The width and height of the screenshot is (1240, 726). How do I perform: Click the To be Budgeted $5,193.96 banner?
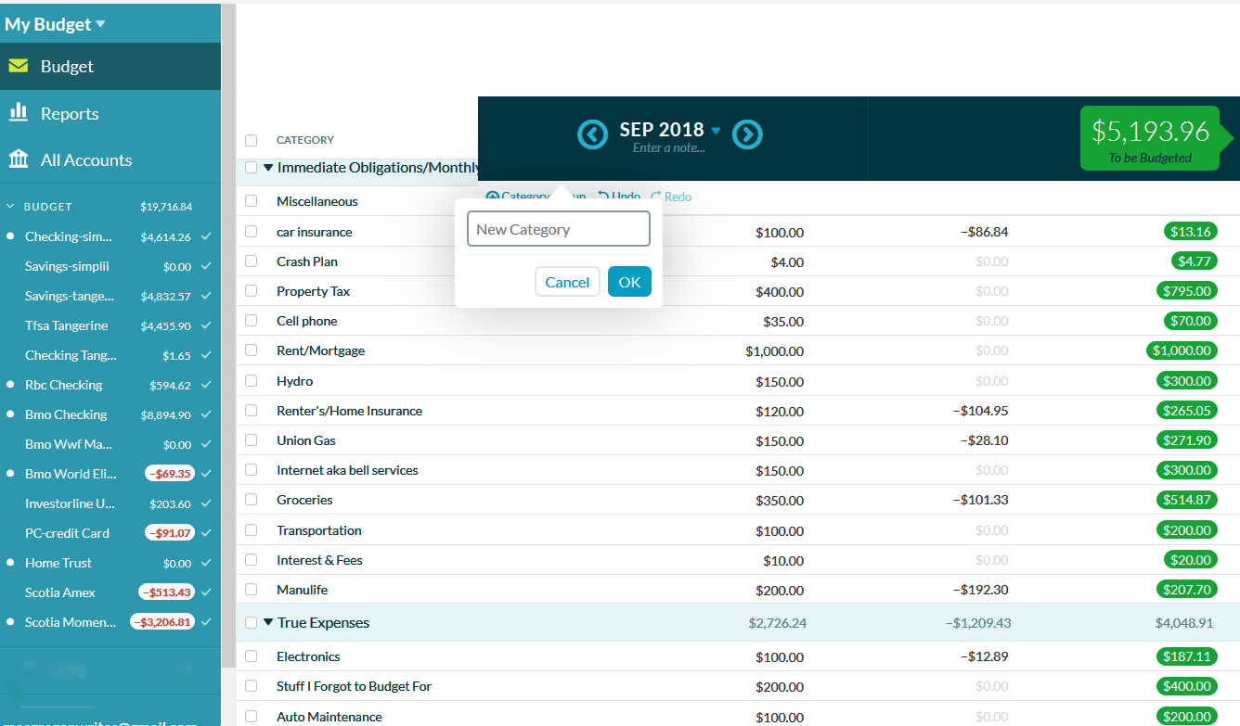point(1150,138)
